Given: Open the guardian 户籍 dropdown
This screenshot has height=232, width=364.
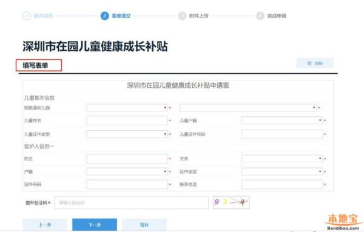Looking at the screenshot, I should [x=127, y=171].
